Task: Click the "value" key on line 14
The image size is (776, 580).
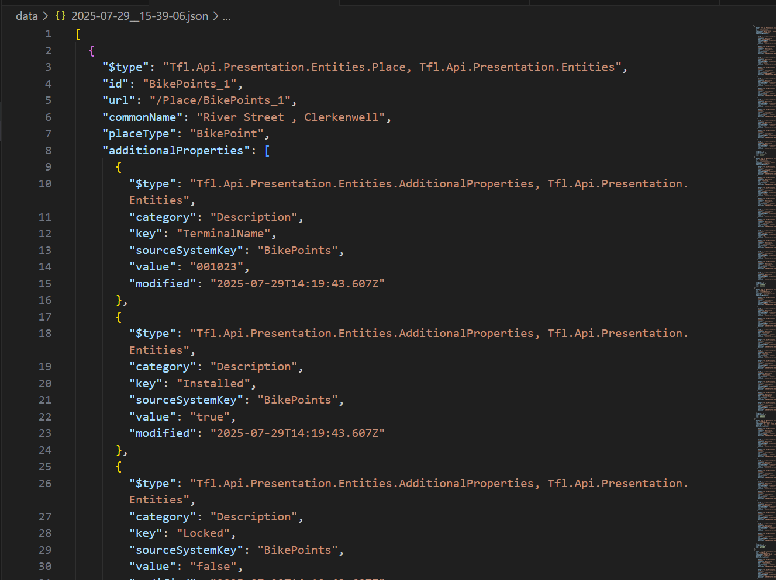Action: [x=153, y=267]
